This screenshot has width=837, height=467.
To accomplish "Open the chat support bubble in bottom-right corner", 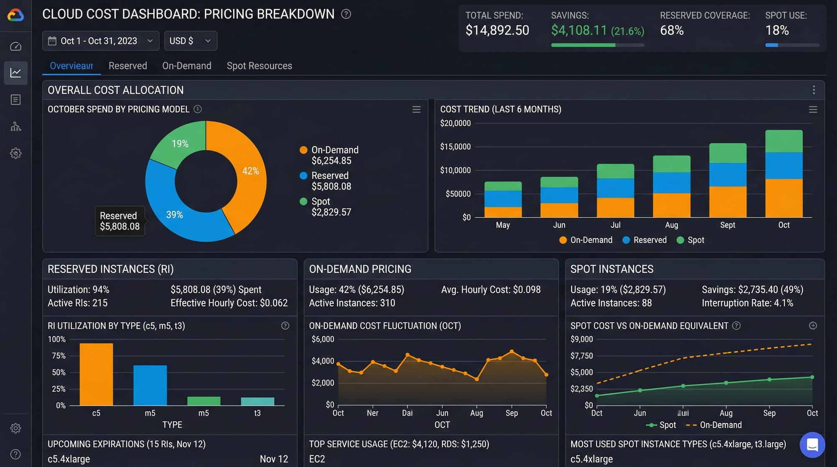I will coord(812,445).
